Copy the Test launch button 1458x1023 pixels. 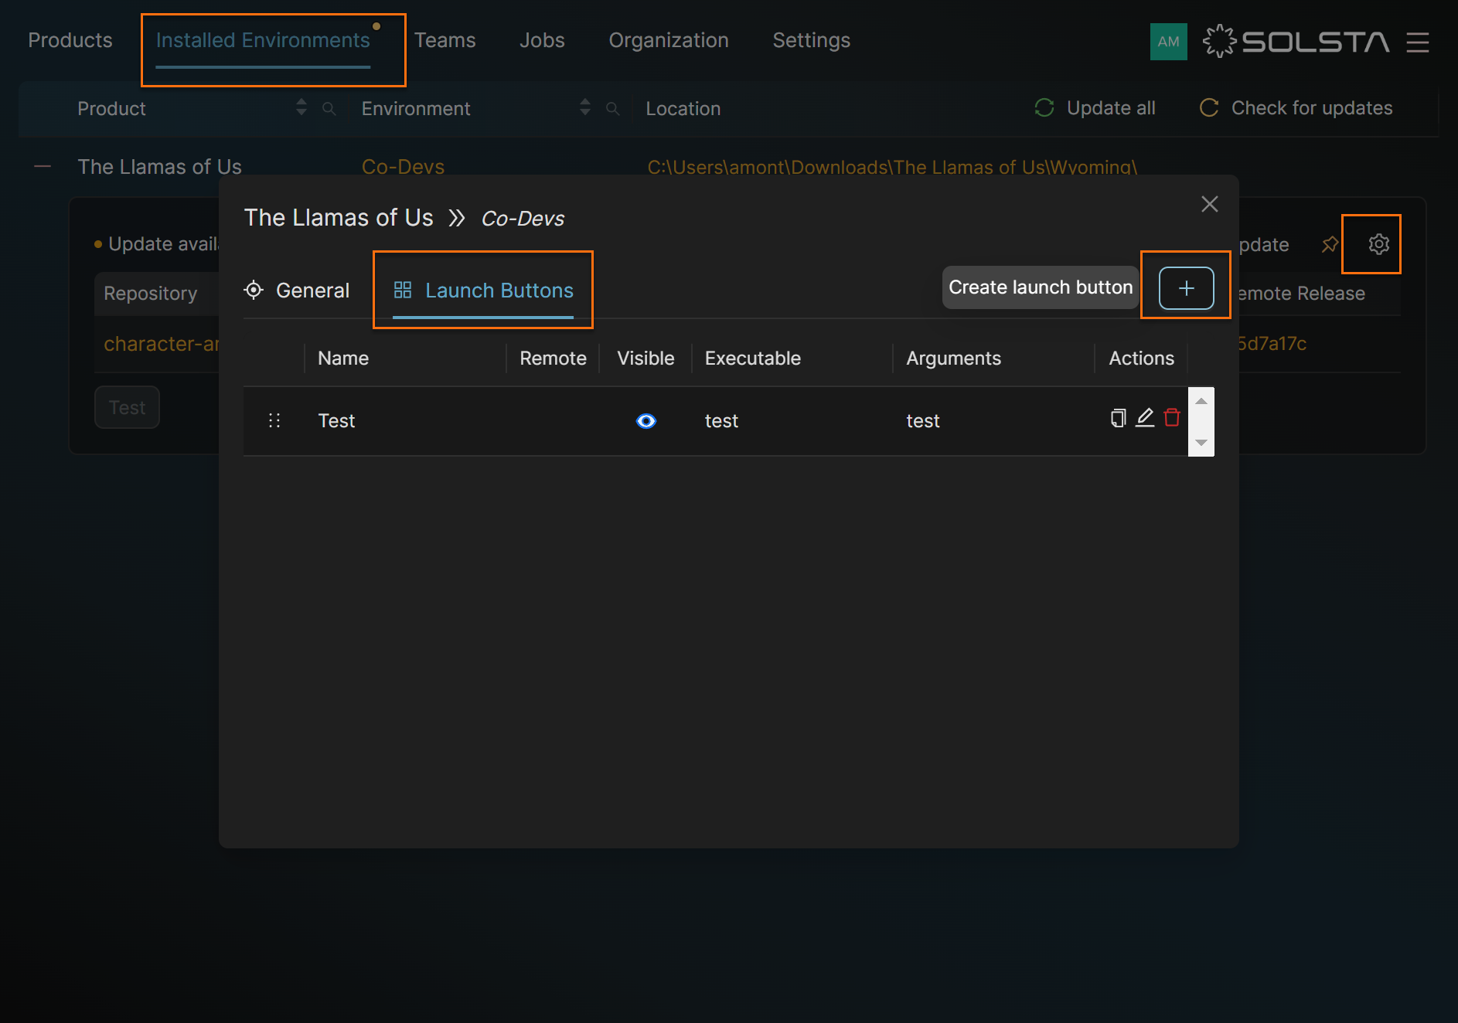coord(1118,418)
